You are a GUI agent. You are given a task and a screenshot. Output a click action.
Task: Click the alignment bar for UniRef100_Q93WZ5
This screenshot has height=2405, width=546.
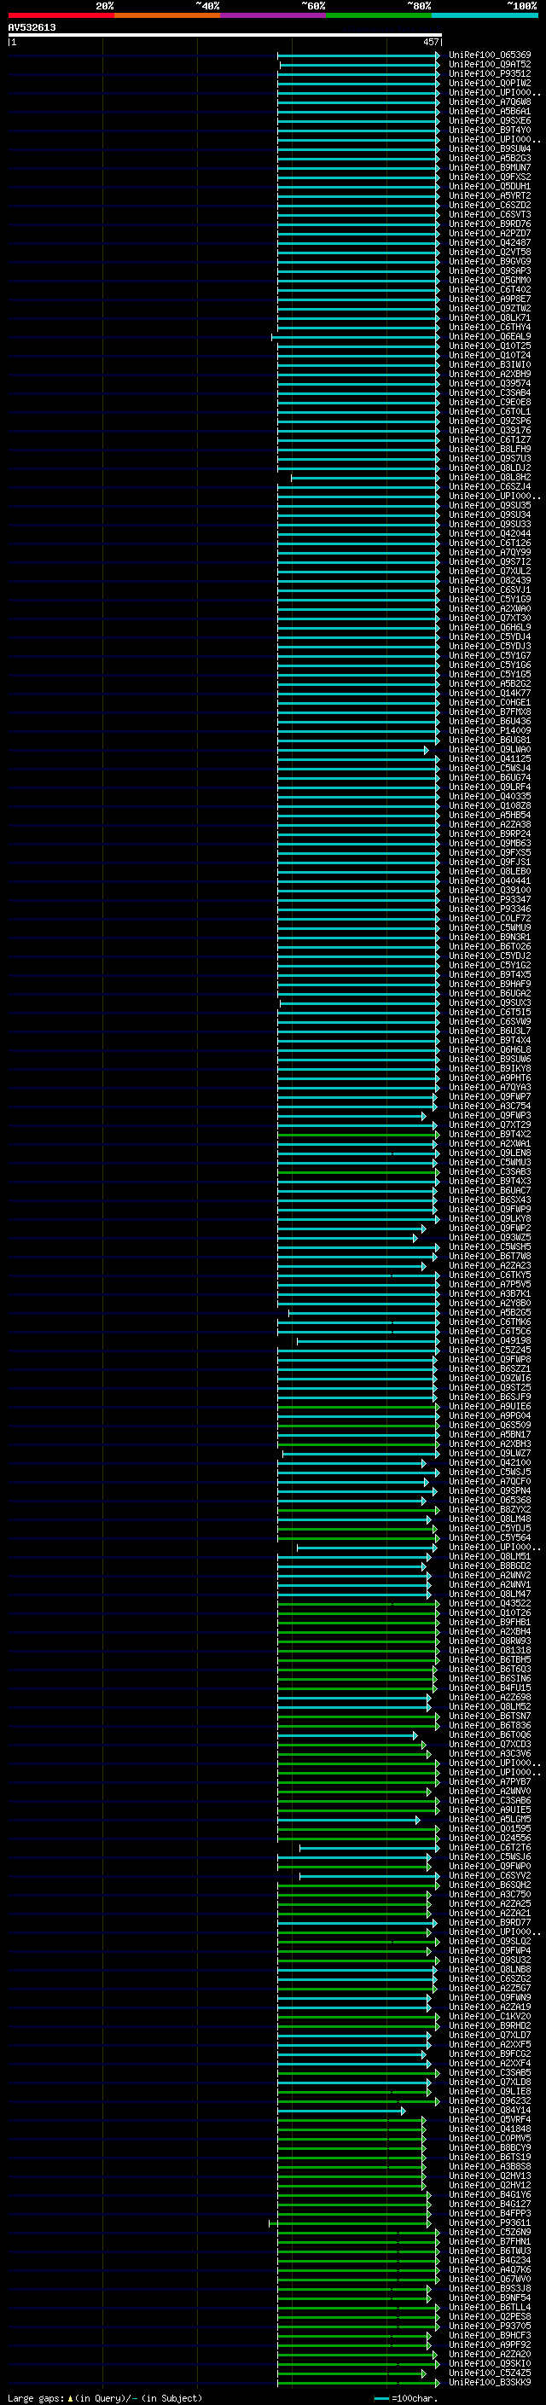coord(347,1238)
